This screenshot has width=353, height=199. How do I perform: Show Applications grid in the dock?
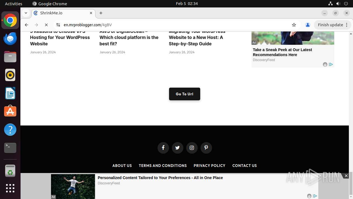point(10,188)
